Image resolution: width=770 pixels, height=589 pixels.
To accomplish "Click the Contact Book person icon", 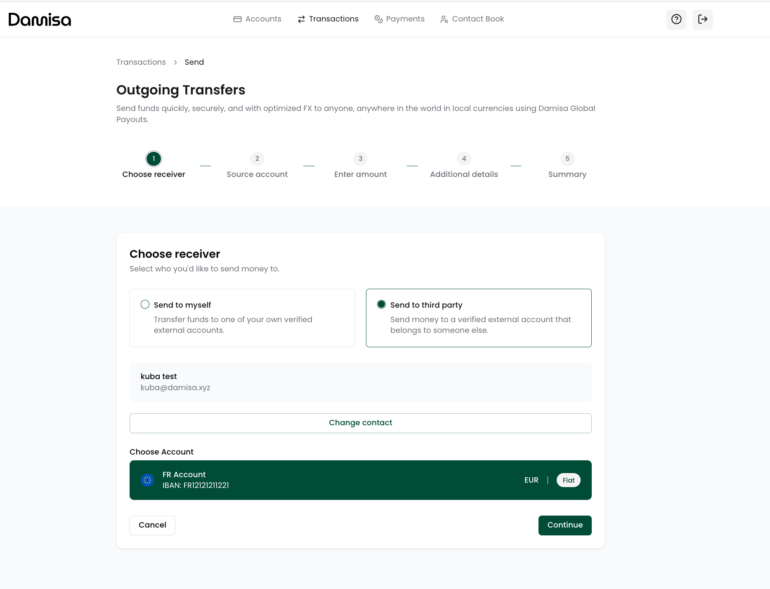I will point(444,19).
